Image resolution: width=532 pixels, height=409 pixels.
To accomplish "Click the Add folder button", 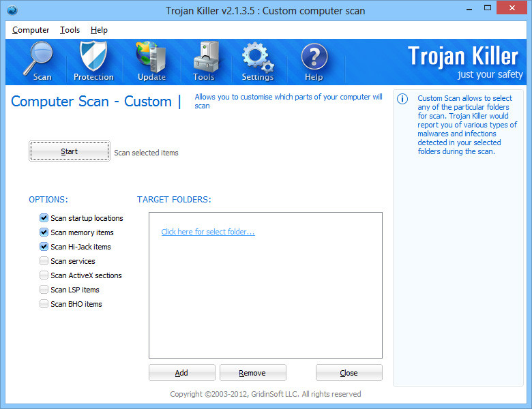I will pyautogui.click(x=182, y=373).
